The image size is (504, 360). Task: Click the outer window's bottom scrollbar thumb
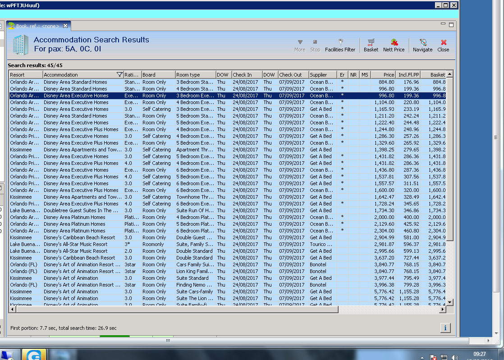click(234, 341)
